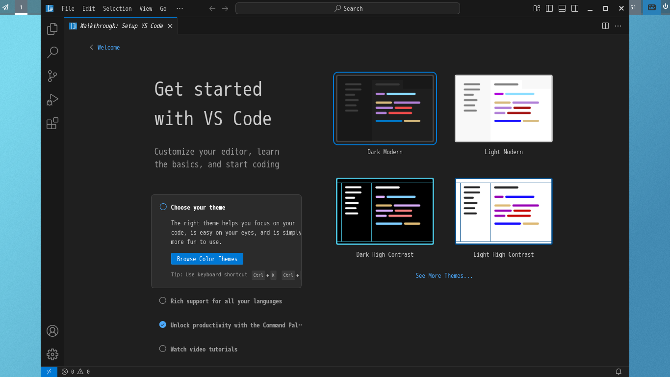Viewport: 670px width, 377px height.
Task: Open the keyboard indicator in the system tray
Action: pyautogui.click(x=652, y=7)
